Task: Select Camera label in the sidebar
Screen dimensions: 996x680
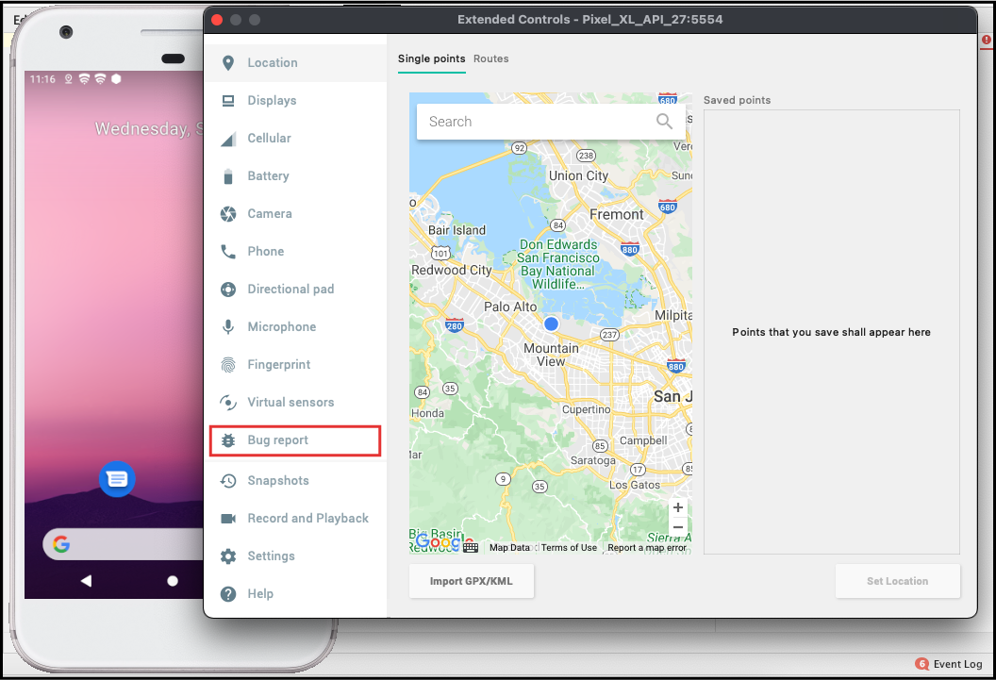Action: point(270,213)
